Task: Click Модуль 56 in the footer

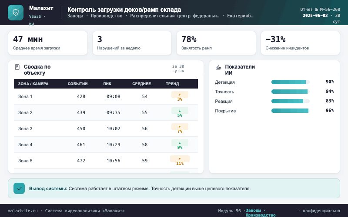Action: tap(229, 211)
